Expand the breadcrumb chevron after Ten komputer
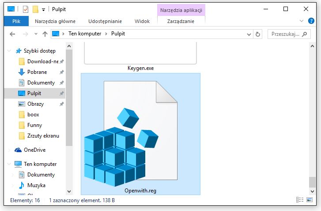321x211 pixels. pos(106,34)
